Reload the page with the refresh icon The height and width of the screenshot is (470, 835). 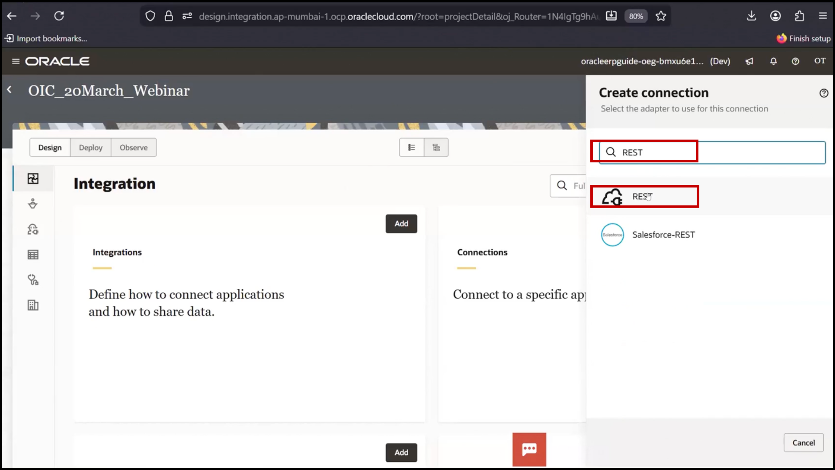coord(59,16)
